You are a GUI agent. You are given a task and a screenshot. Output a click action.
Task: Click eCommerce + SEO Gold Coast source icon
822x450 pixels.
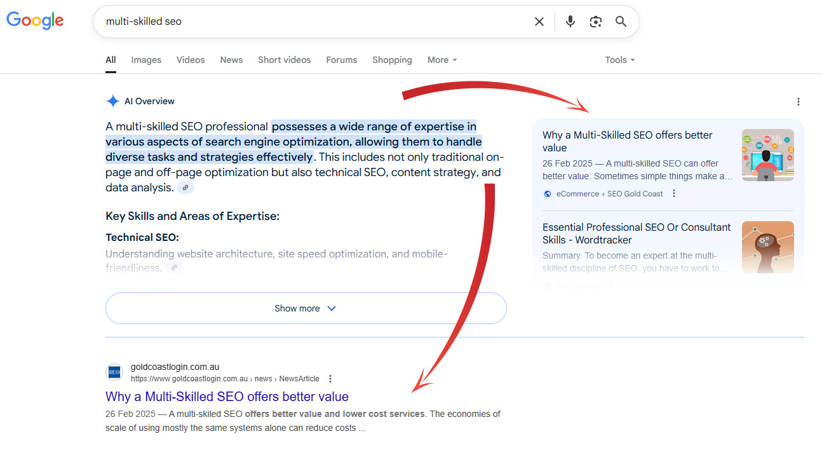[x=548, y=194]
